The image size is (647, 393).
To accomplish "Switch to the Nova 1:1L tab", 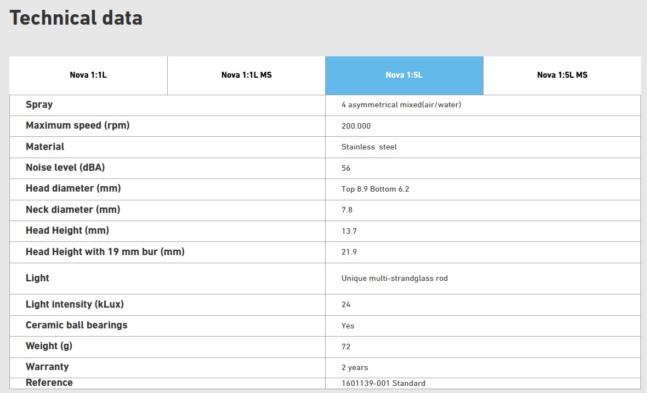I will [88, 76].
